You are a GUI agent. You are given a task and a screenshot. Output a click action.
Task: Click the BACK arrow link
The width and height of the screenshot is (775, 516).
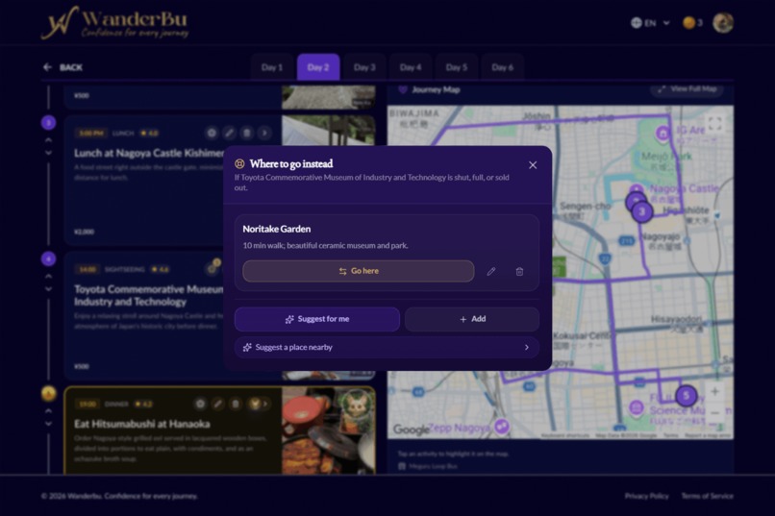click(62, 67)
